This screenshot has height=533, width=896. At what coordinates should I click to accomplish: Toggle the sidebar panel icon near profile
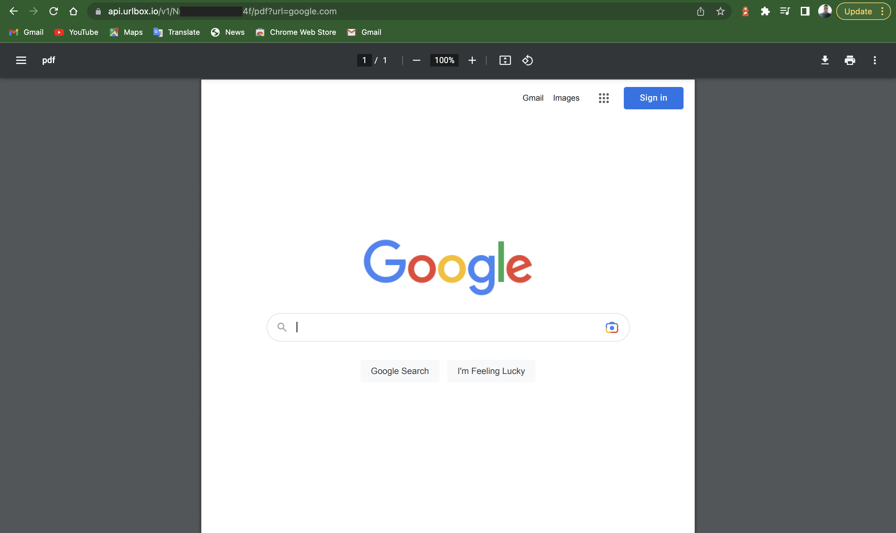805,11
